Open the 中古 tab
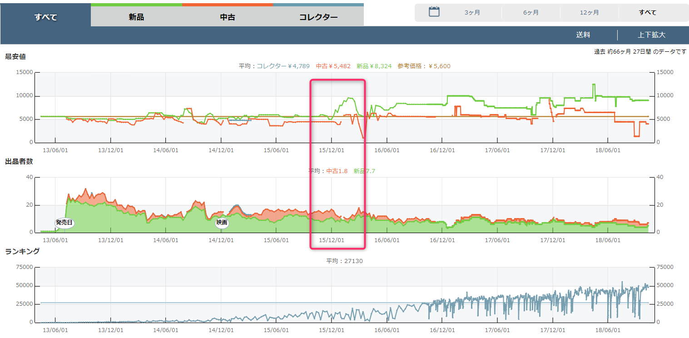Screen dimensions: 689x338 tap(228, 17)
